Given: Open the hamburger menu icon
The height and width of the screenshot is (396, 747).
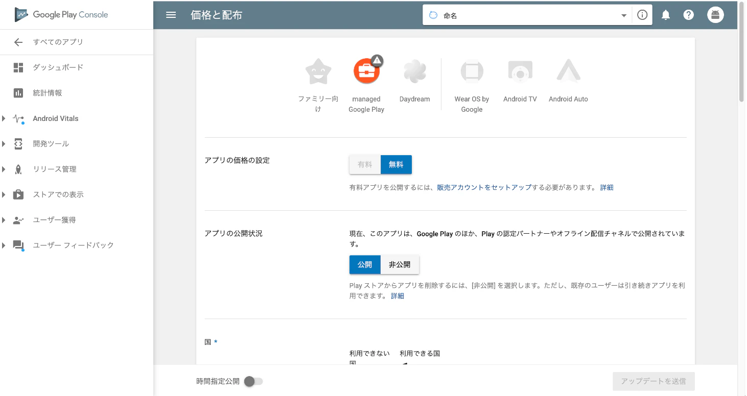Looking at the screenshot, I should 171,15.
